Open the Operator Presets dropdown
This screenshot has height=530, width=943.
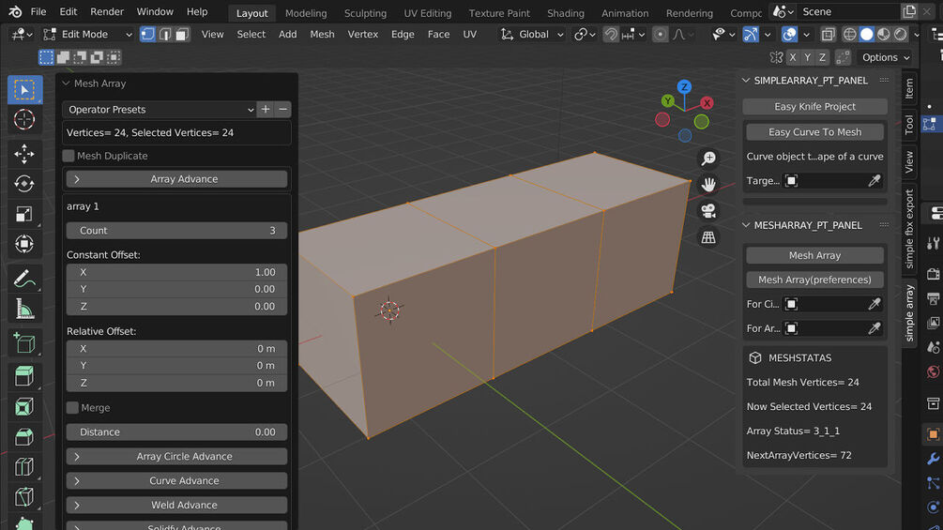point(160,110)
